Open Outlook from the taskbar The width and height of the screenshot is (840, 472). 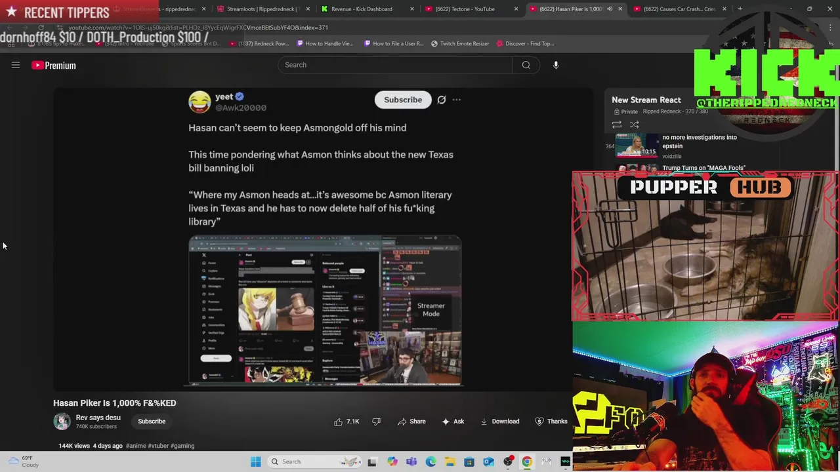click(x=488, y=462)
